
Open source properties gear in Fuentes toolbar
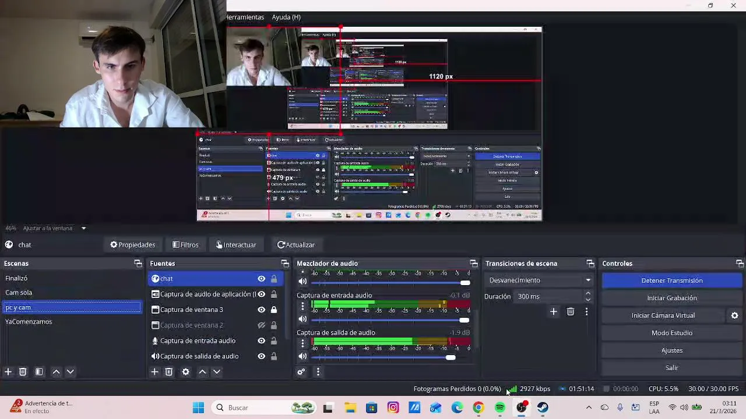[185, 372]
